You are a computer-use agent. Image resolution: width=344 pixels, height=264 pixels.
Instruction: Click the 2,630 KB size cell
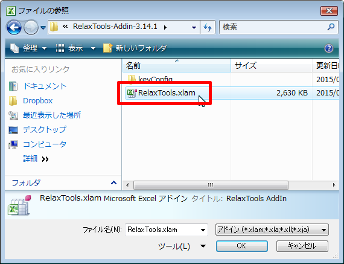tap(291, 93)
